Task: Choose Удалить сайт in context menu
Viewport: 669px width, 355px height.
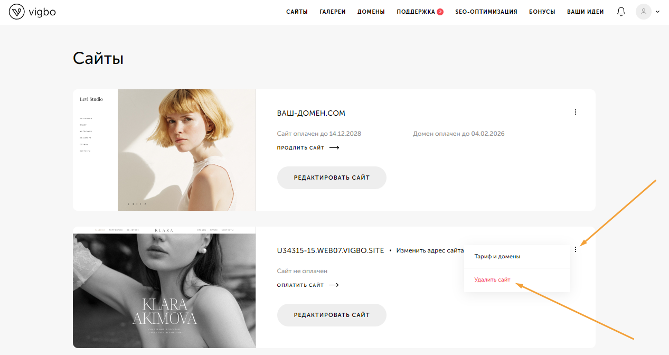Action: [492, 280]
